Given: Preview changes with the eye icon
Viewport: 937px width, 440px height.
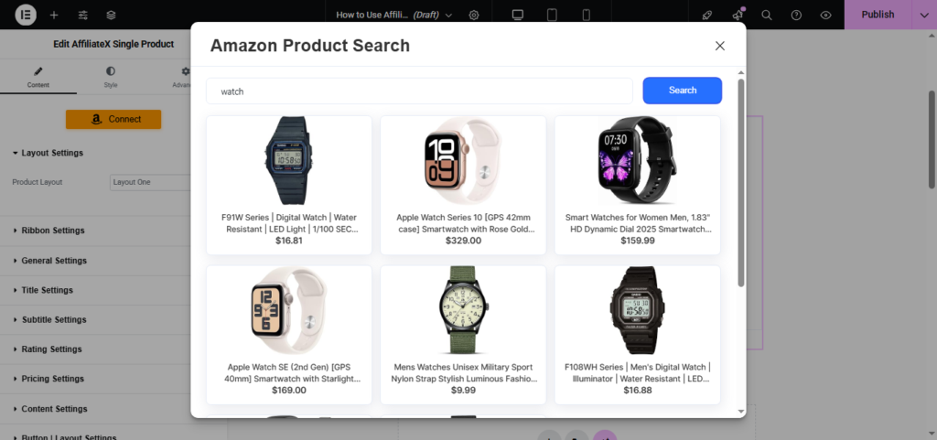Looking at the screenshot, I should [825, 15].
